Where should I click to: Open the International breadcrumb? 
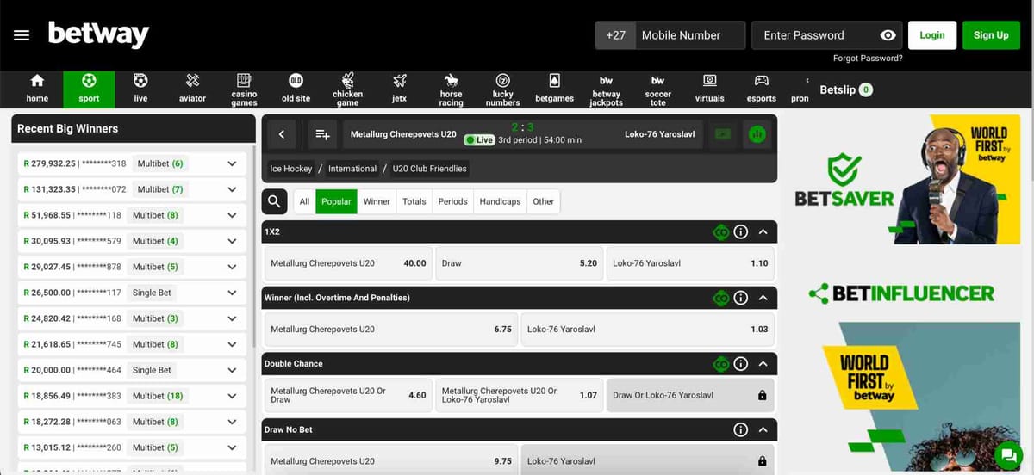point(352,169)
